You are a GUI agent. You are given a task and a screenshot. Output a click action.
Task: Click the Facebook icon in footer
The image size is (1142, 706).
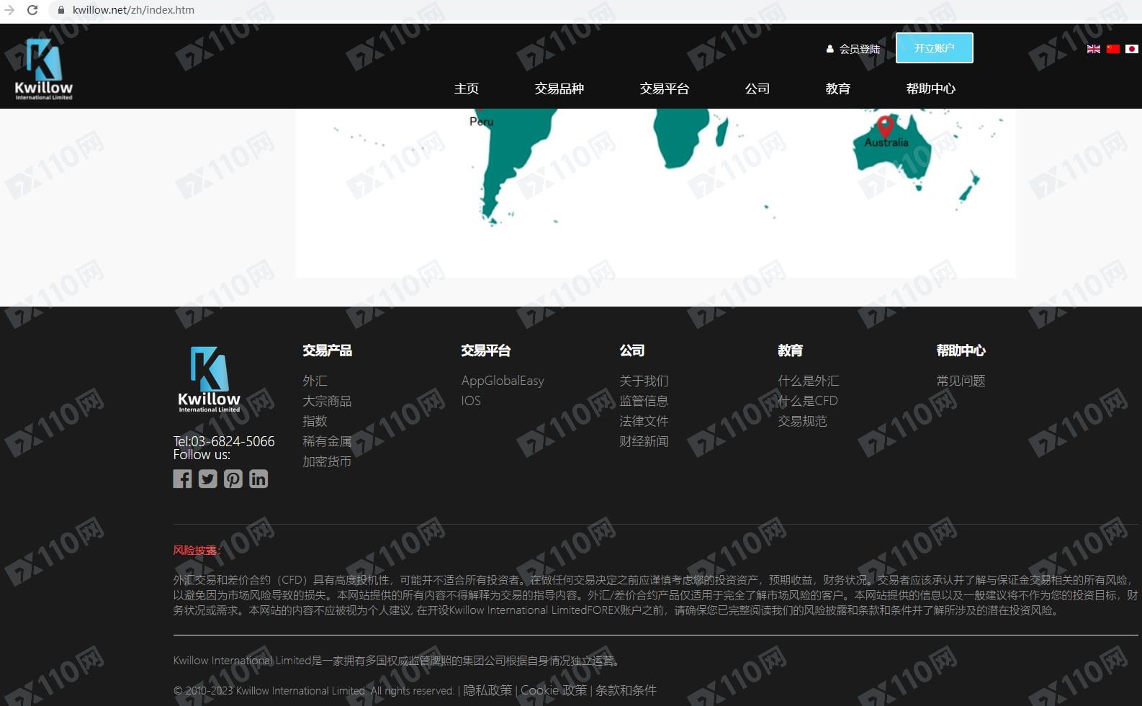(182, 479)
